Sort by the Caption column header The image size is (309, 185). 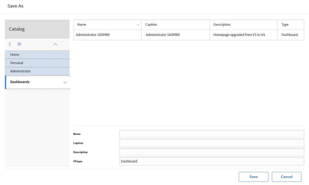point(175,25)
